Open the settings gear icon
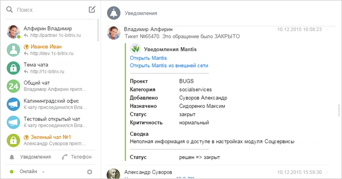 click(x=89, y=172)
